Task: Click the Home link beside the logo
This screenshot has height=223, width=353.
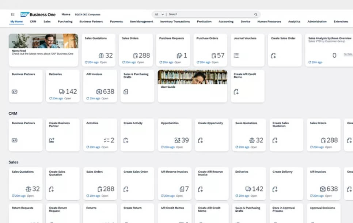Action: click(x=66, y=15)
